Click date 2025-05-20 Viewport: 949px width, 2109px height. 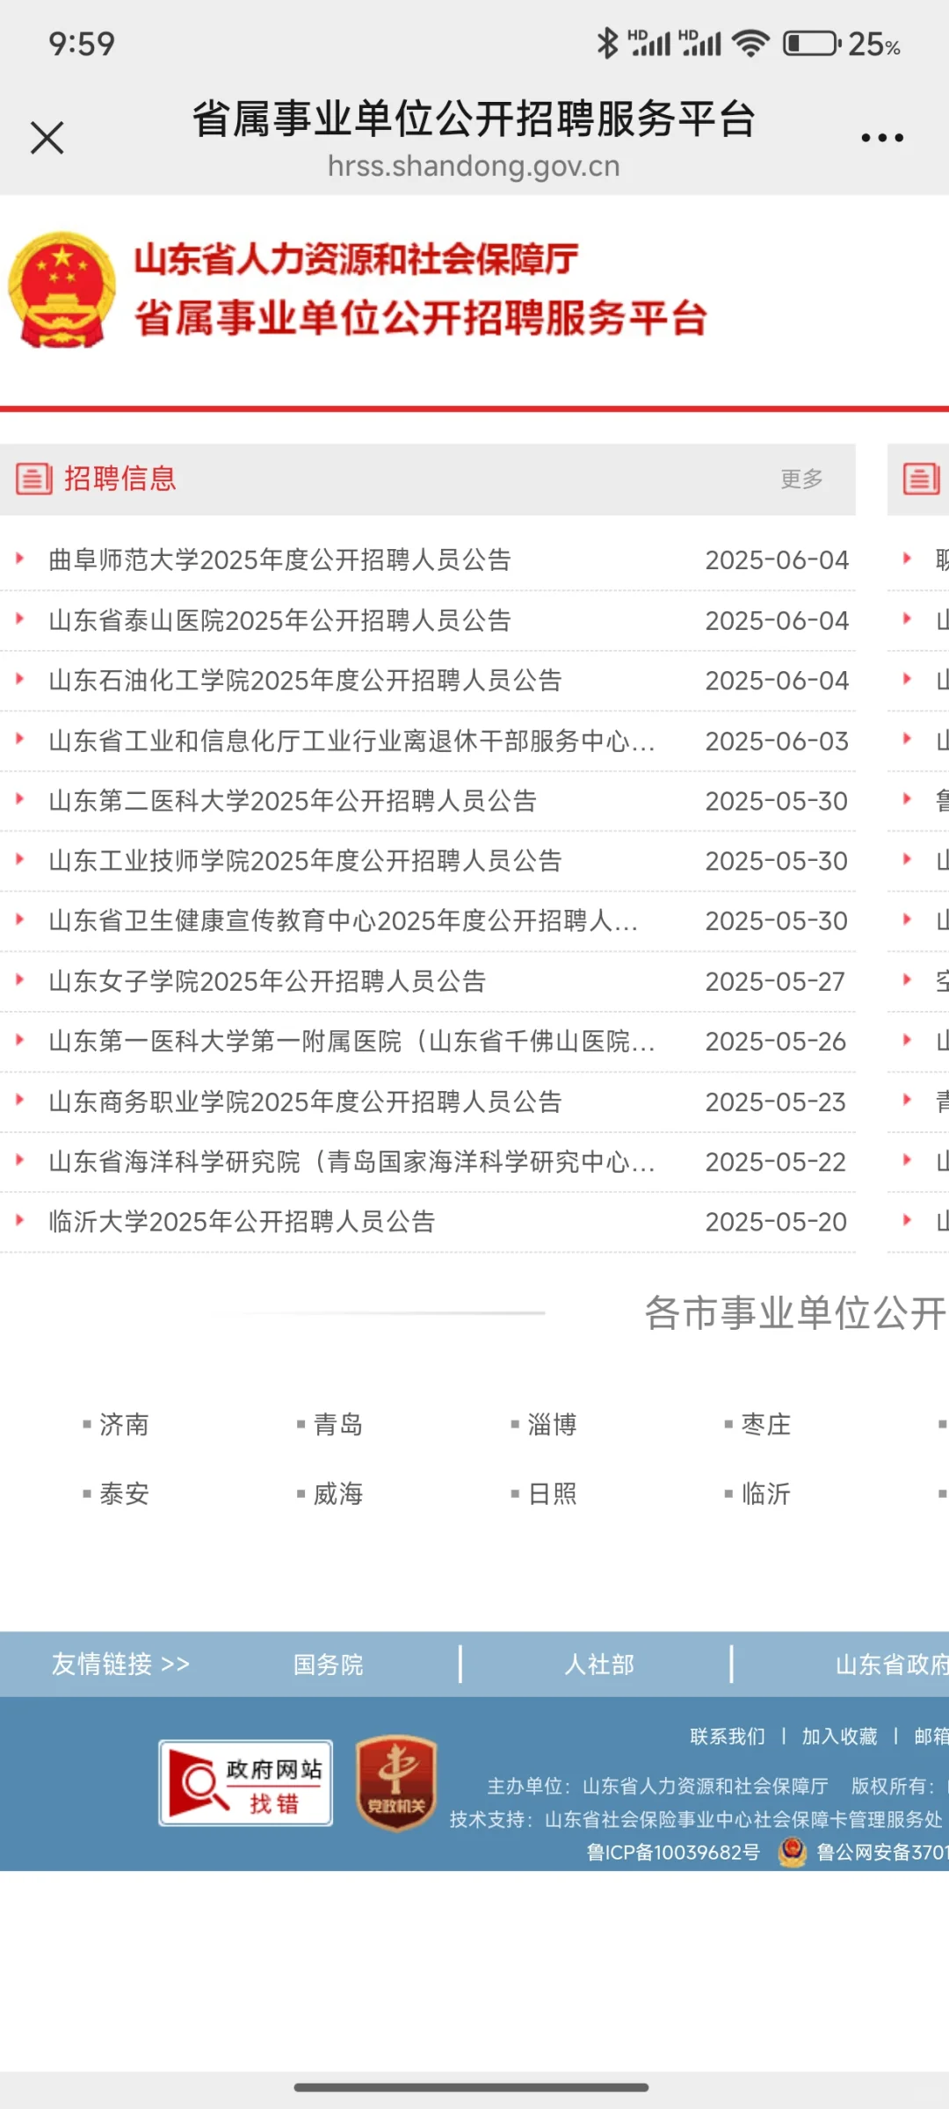click(x=776, y=1222)
